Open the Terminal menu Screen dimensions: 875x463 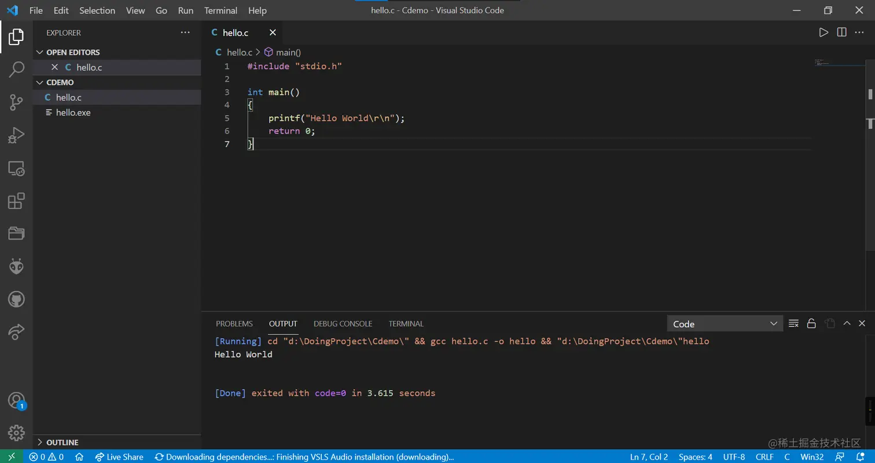click(x=220, y=10)
